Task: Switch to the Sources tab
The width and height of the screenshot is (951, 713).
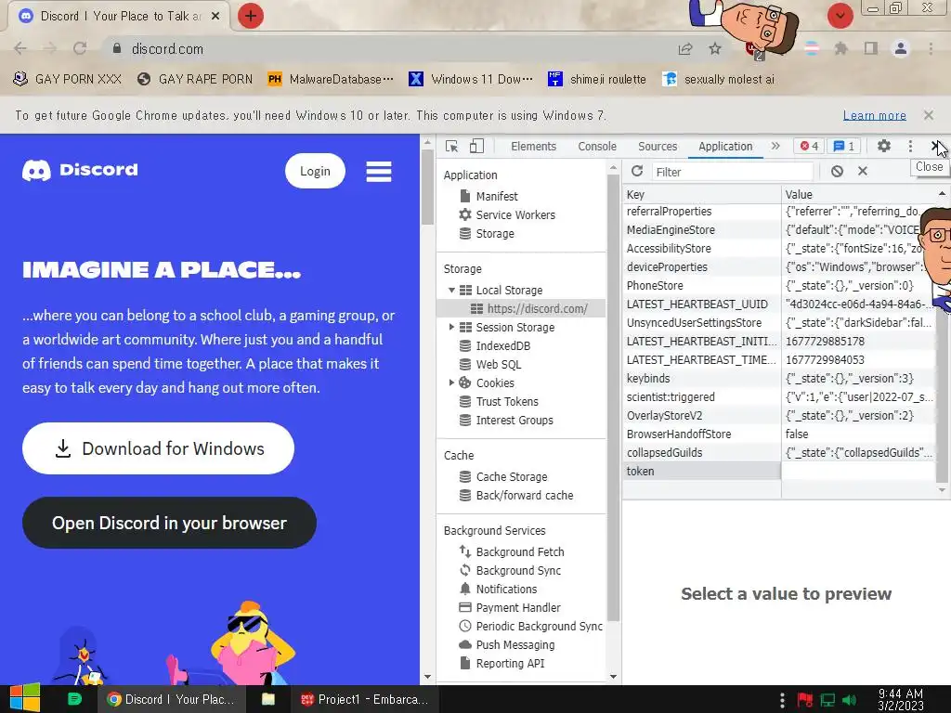Action: pyautogui.click(x=658, y=146)
